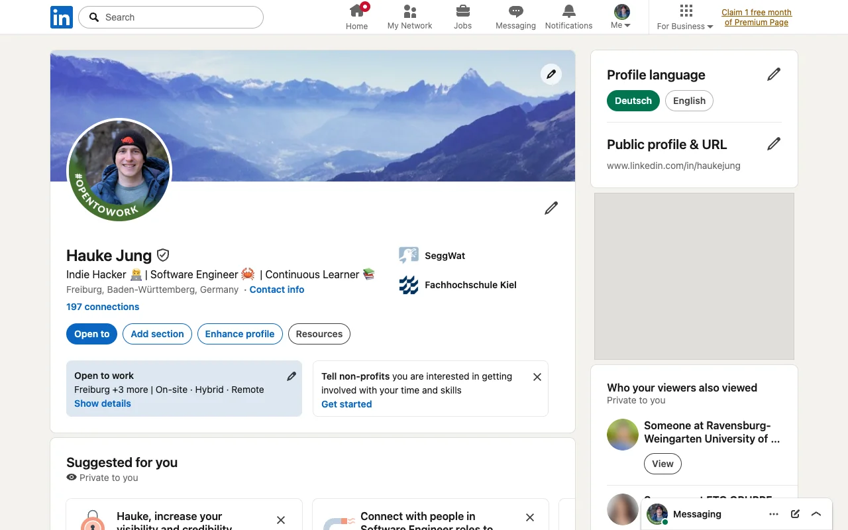
Task: Open the Messaging nav item
Action: click(x=515, y=17)
